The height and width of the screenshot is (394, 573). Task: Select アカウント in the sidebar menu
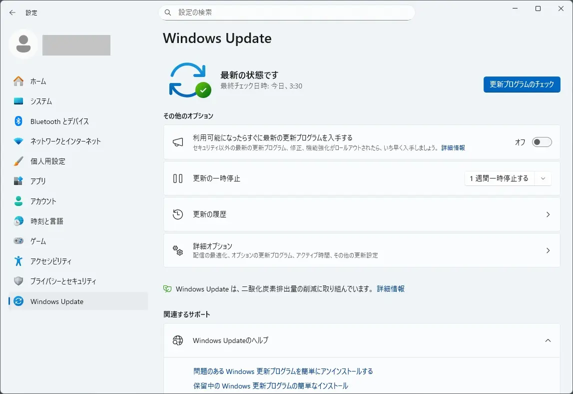click(43, 201)
